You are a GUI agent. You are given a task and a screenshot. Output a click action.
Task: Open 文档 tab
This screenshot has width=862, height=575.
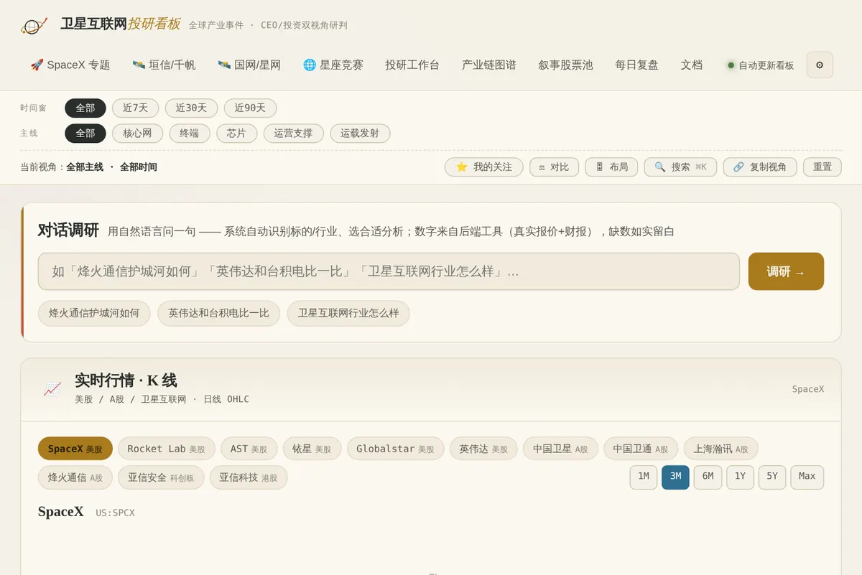692,65
